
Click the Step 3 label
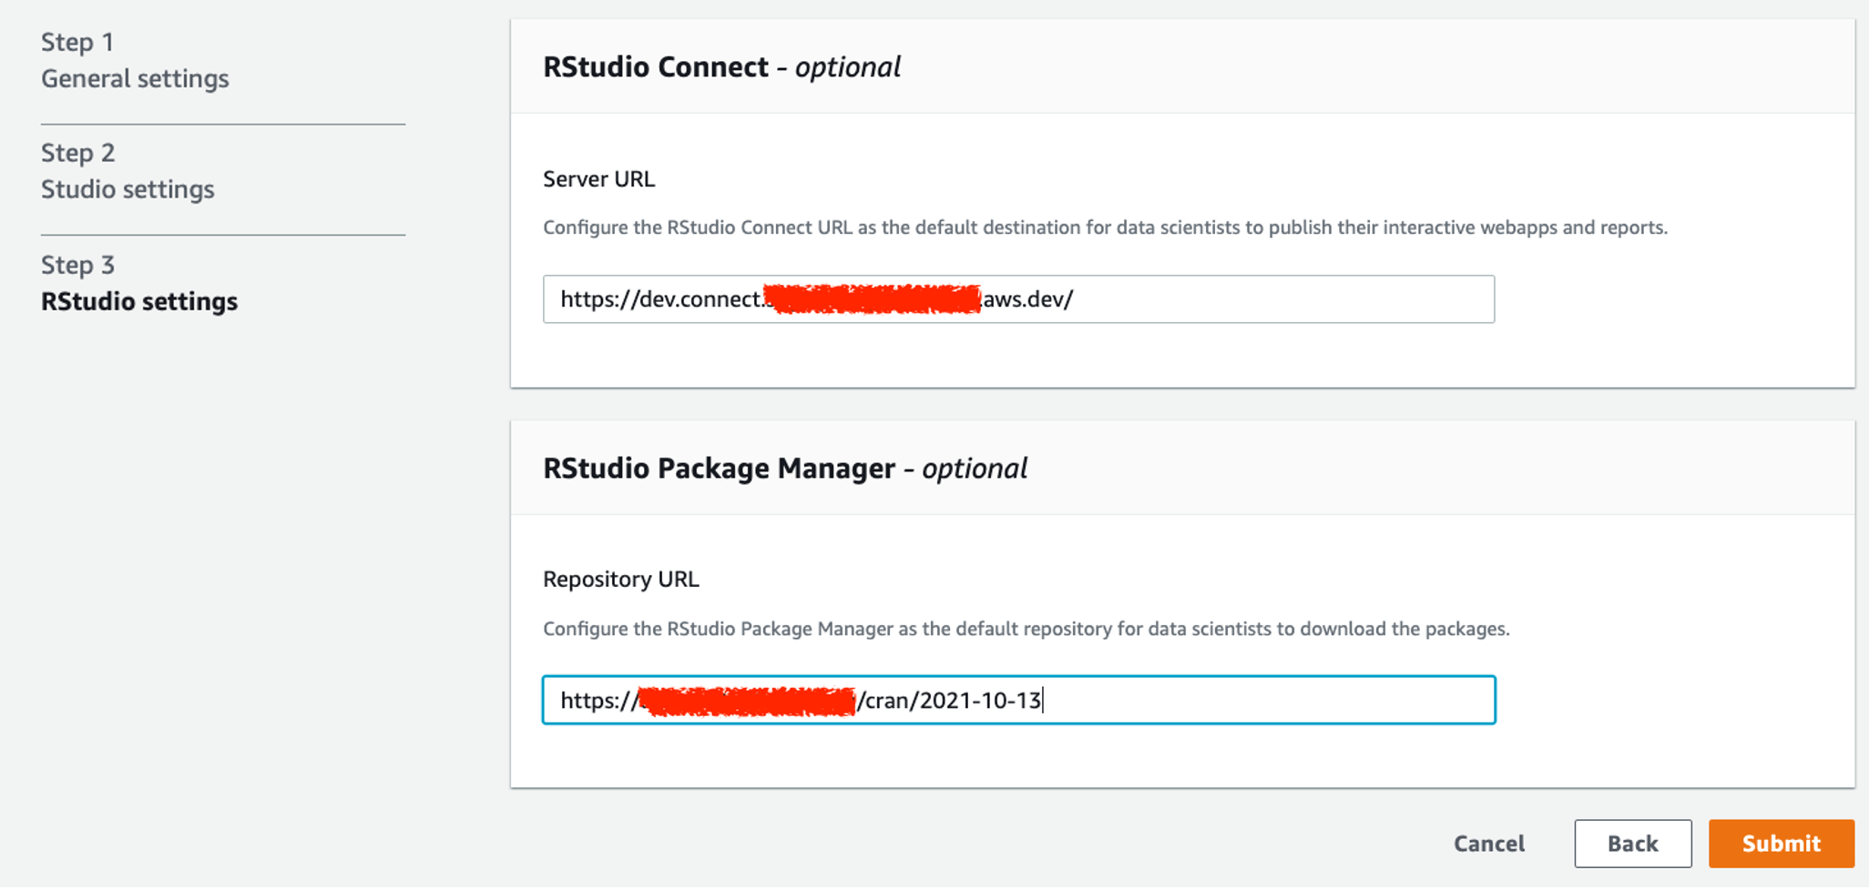(x=77, y=265)
